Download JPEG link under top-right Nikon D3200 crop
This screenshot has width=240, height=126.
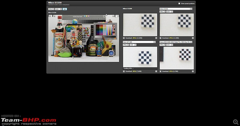(170, 38)
